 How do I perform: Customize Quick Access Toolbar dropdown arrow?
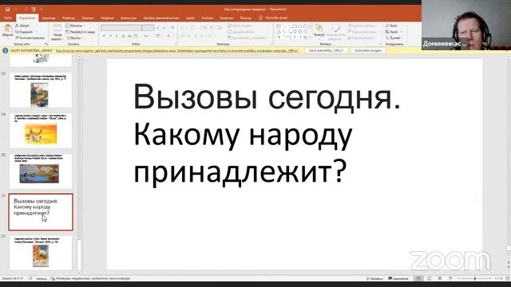pos(42,9)
